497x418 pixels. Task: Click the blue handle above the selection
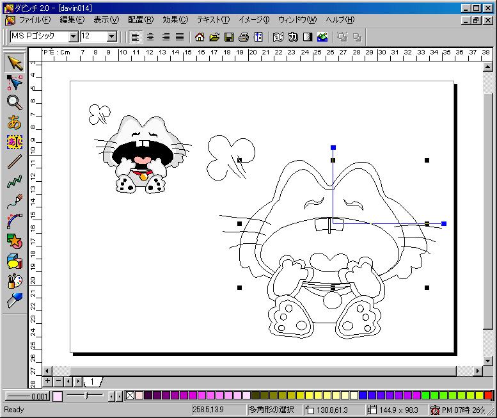333,147
